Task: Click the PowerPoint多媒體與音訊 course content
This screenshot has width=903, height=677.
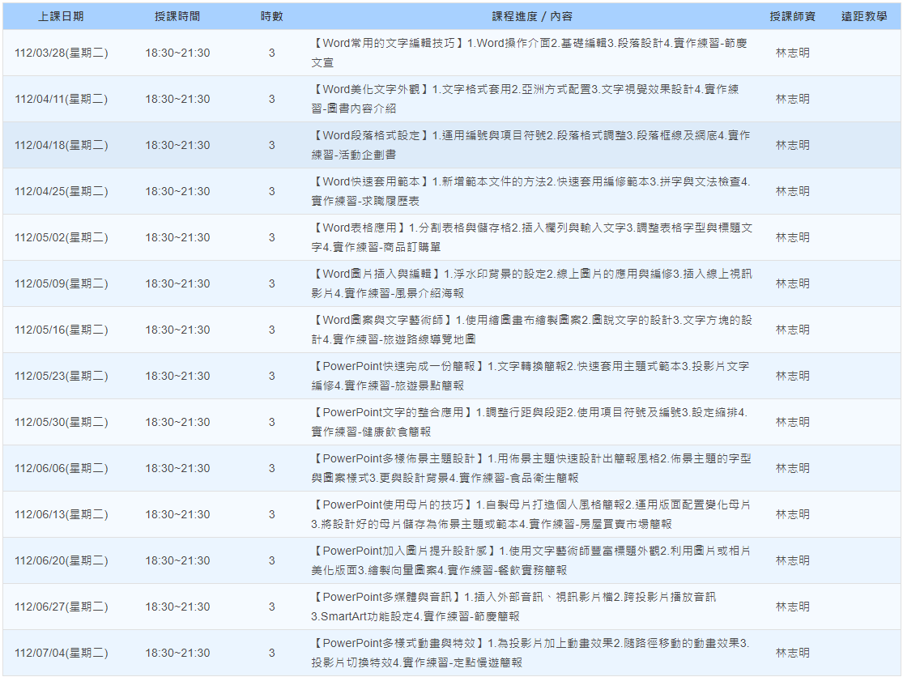Action: pos(513,607)
